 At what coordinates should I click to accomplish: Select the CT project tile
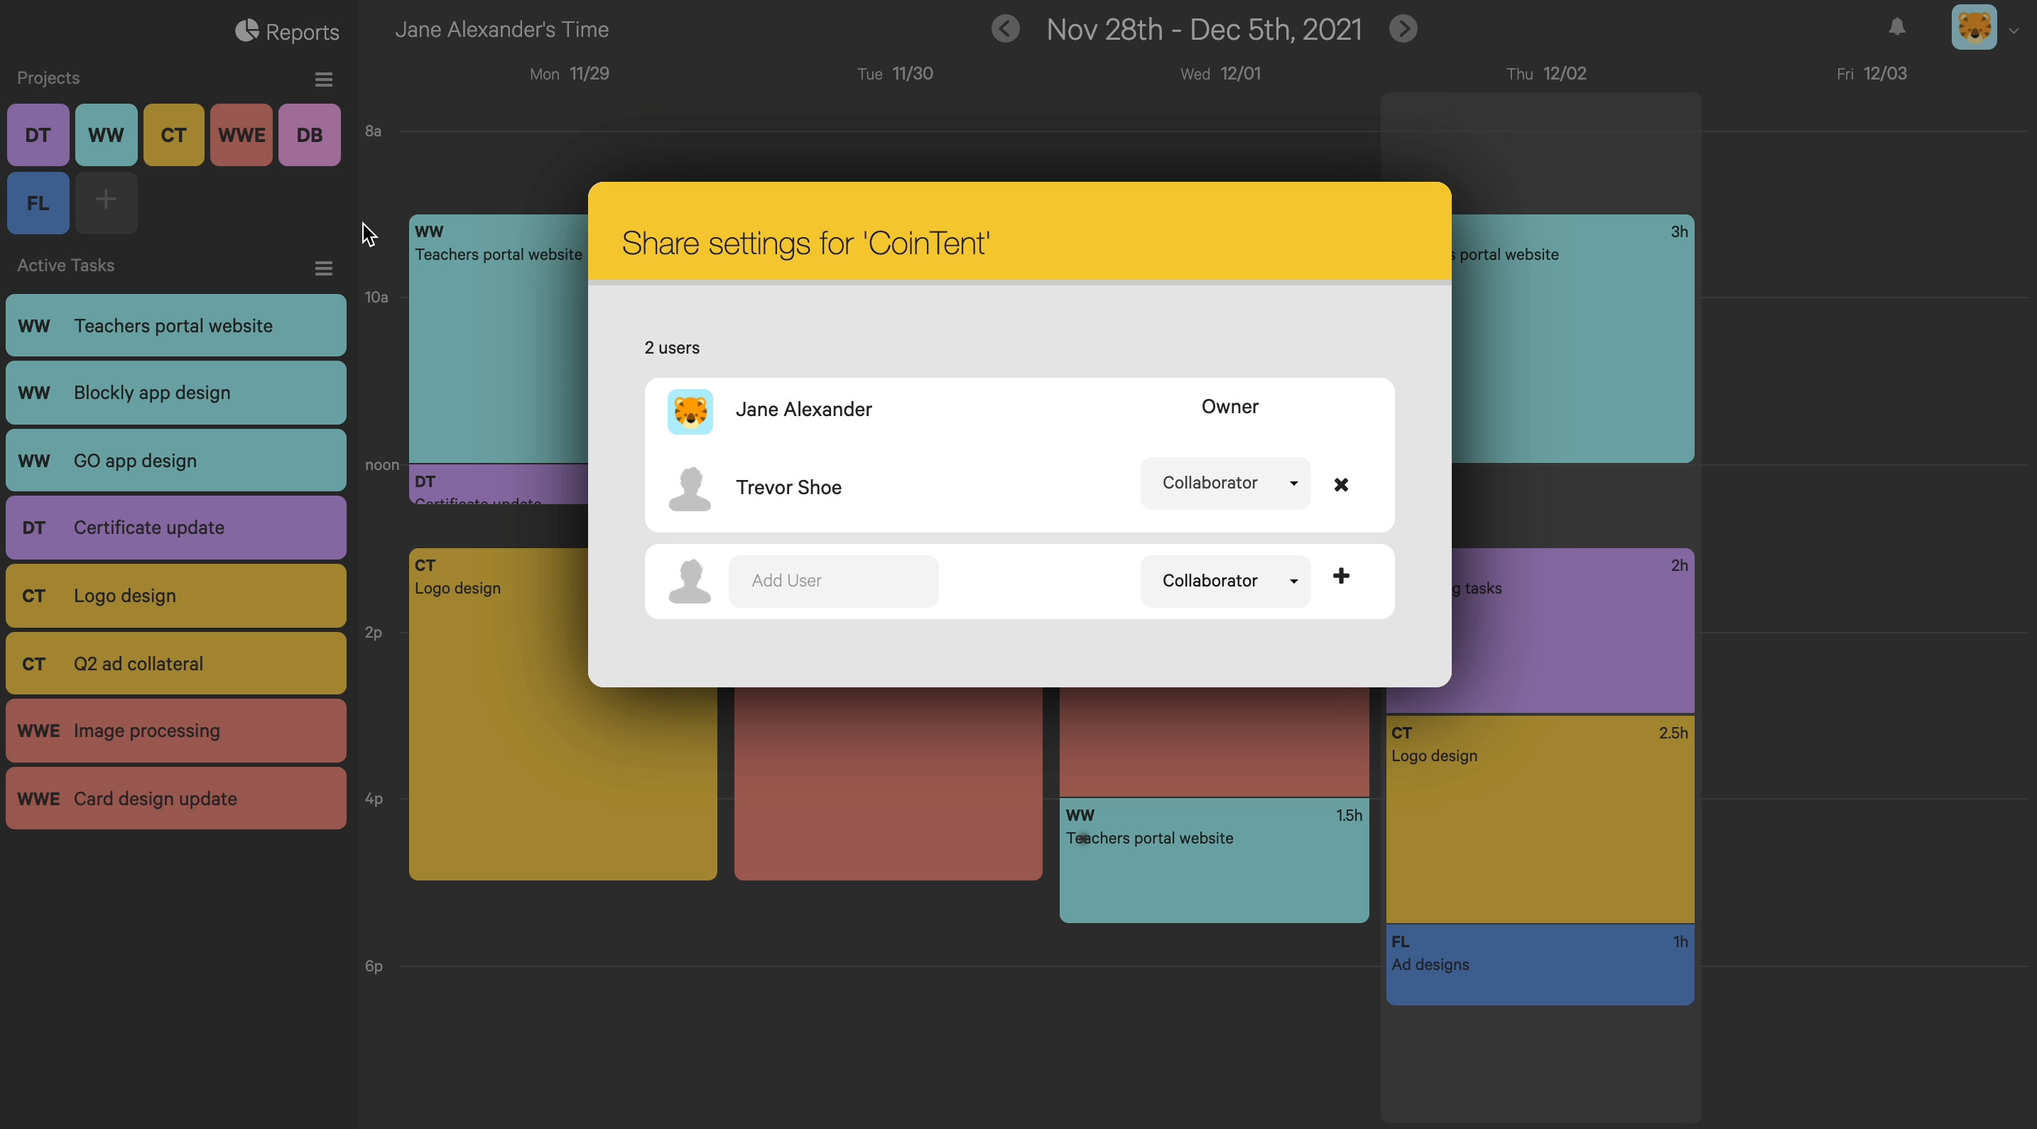[x=174, y=134]
